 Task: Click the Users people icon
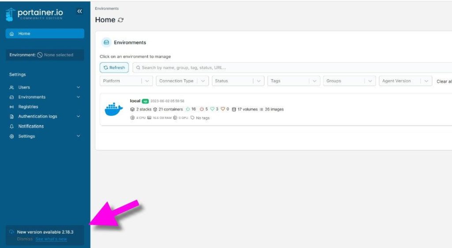12,87
